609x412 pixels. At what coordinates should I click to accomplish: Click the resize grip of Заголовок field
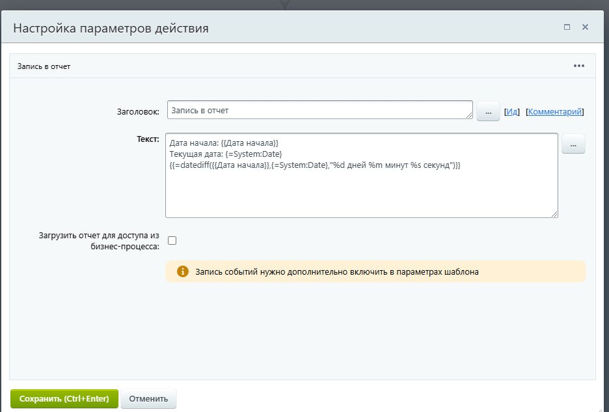(x=469, y=115)
